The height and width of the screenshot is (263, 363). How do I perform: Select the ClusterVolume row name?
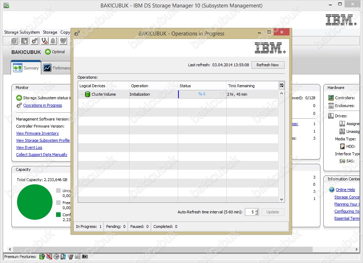104,94
